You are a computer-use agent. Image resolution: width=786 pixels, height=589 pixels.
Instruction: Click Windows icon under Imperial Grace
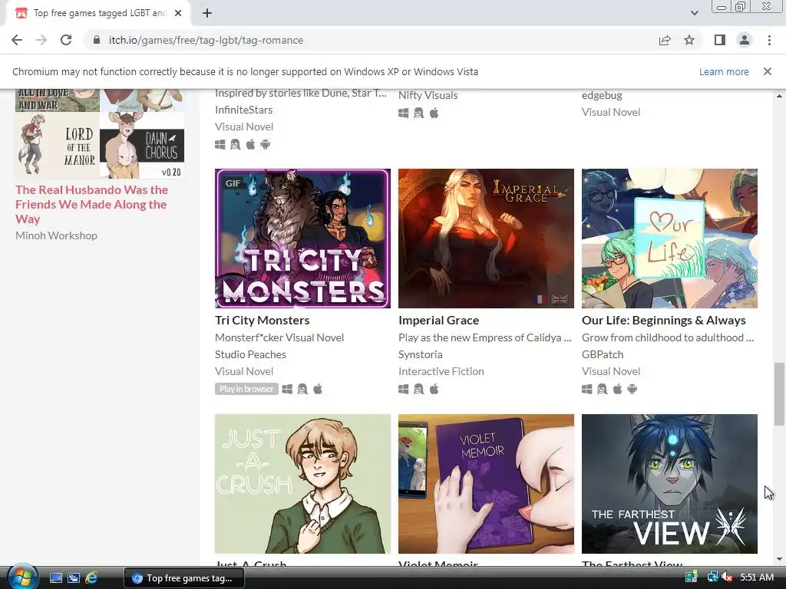point(404,389)
